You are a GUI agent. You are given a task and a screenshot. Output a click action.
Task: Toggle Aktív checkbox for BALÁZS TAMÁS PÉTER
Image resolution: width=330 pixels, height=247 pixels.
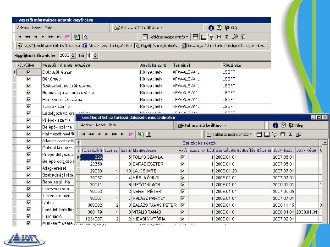pyautogui.click(x=183, y=205)
